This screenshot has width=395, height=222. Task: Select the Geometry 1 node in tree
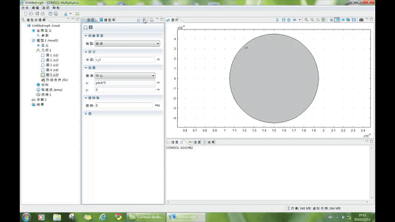coord(44,51)
